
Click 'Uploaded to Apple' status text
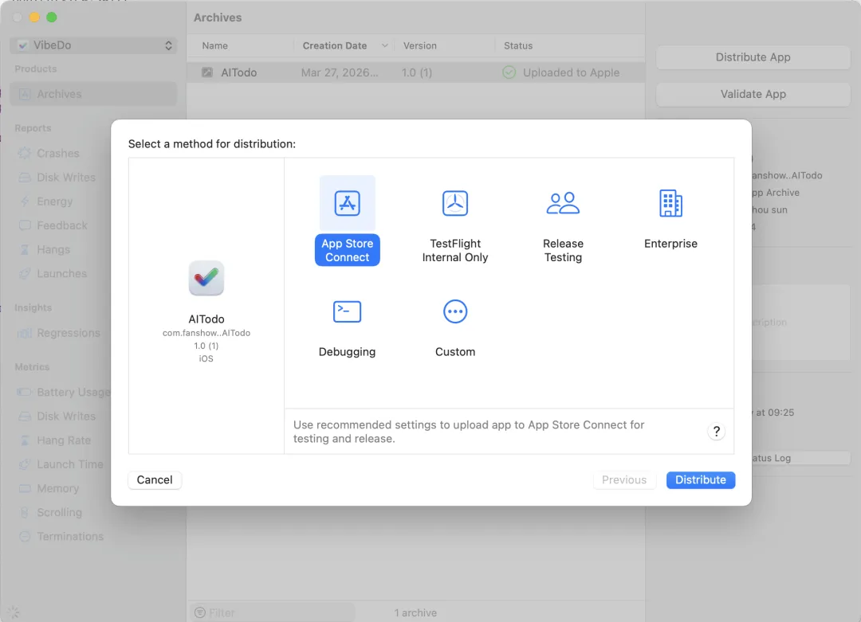click(571, 72)
